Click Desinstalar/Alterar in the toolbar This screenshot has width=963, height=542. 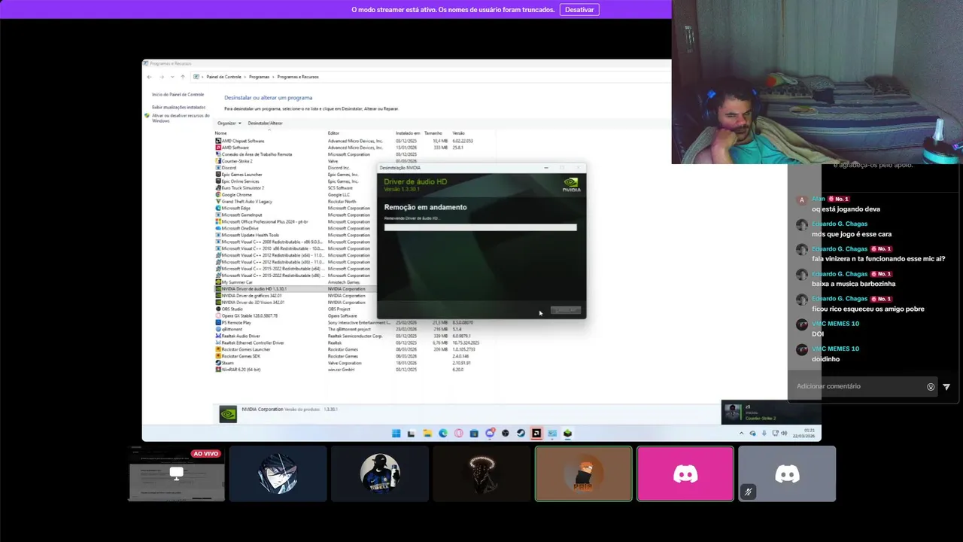click(266, 123)
